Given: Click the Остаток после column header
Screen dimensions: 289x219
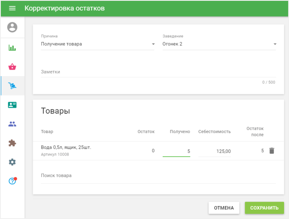Looking at the screenshot, I should point(255,132).
